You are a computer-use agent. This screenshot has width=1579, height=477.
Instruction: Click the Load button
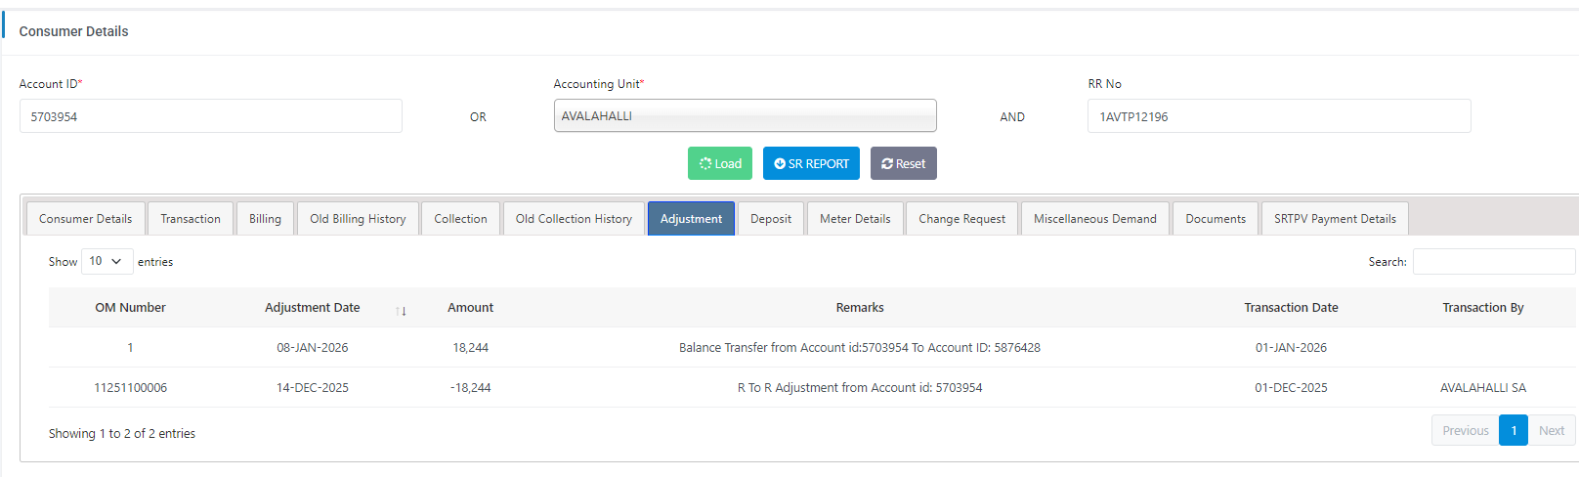pyautogui.click(x=719, y=163)
